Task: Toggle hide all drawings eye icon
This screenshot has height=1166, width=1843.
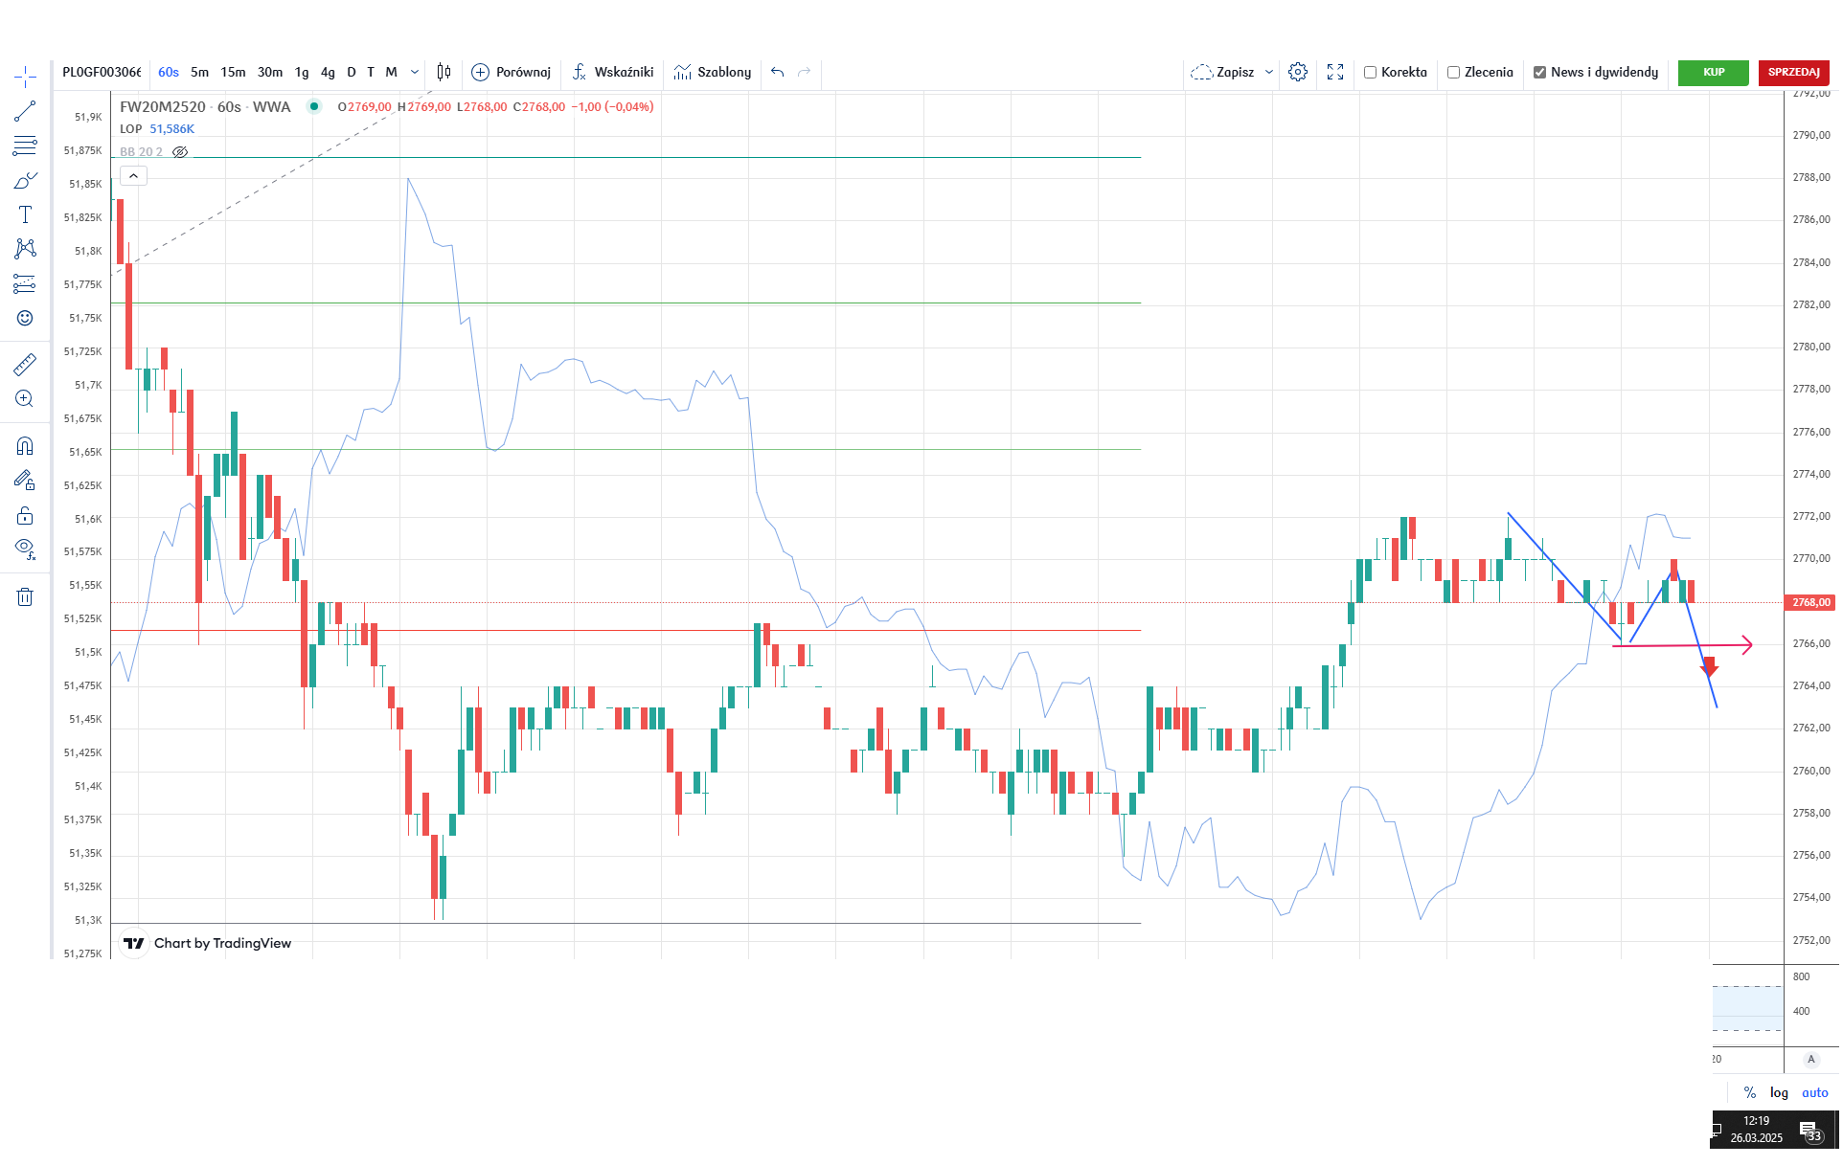Action: (x=25, y=549)
